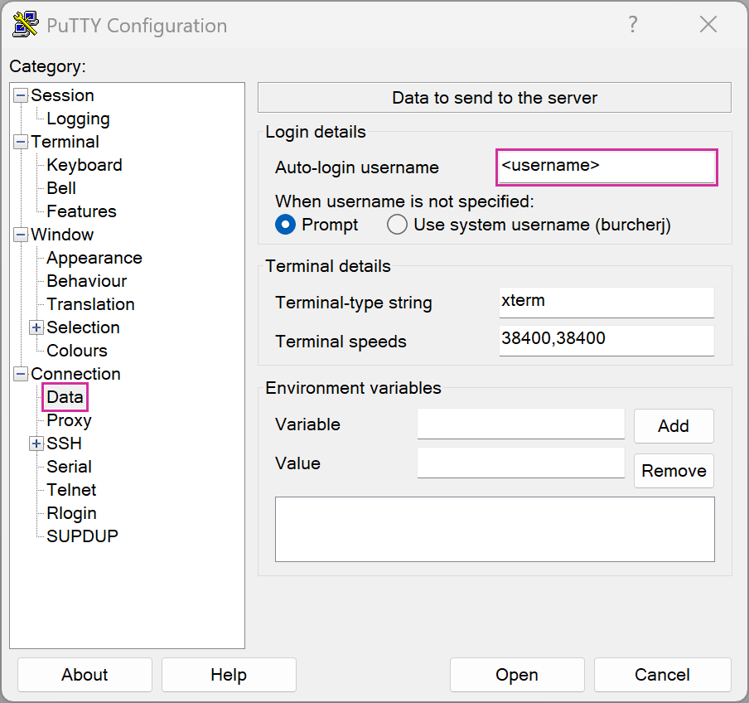
Task: Focus the Terminal-type string field
Action: [x=606, y=302]
